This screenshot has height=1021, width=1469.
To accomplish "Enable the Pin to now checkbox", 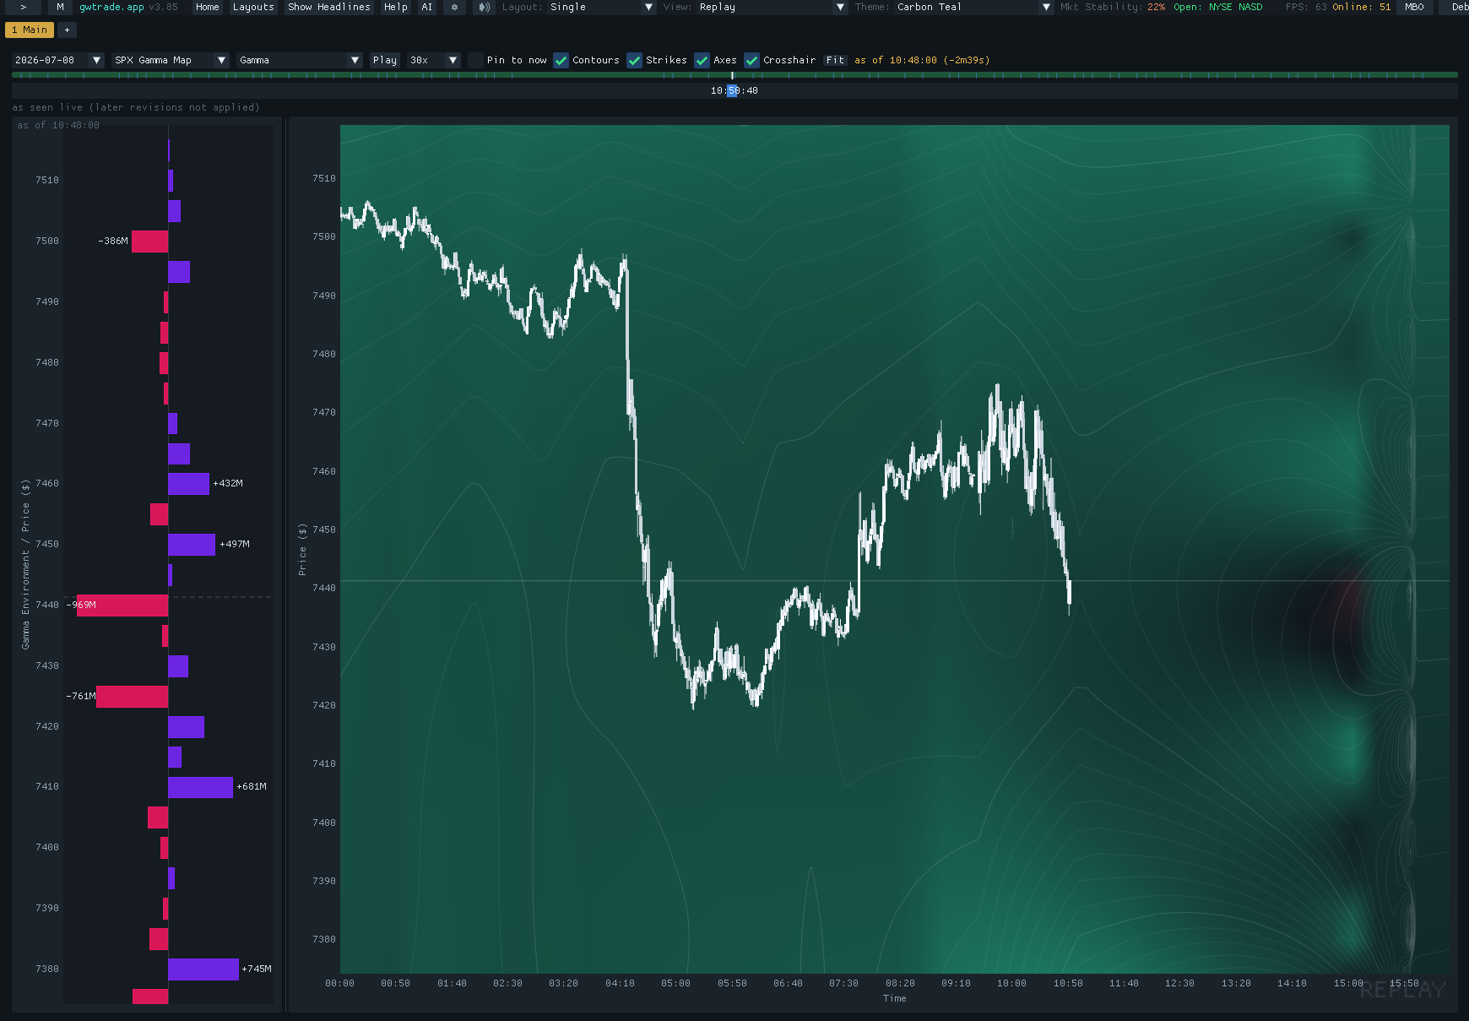I will coord(475,60).
